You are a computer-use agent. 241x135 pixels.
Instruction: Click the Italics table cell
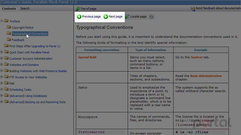(102, 98)
